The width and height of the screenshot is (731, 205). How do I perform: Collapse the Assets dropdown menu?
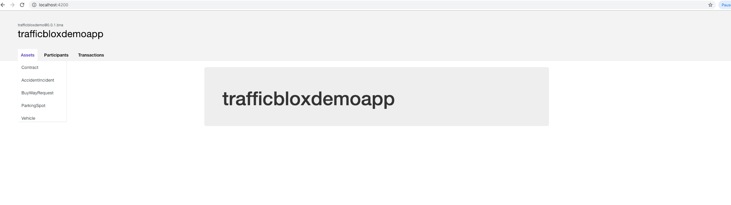pos(28,55)
